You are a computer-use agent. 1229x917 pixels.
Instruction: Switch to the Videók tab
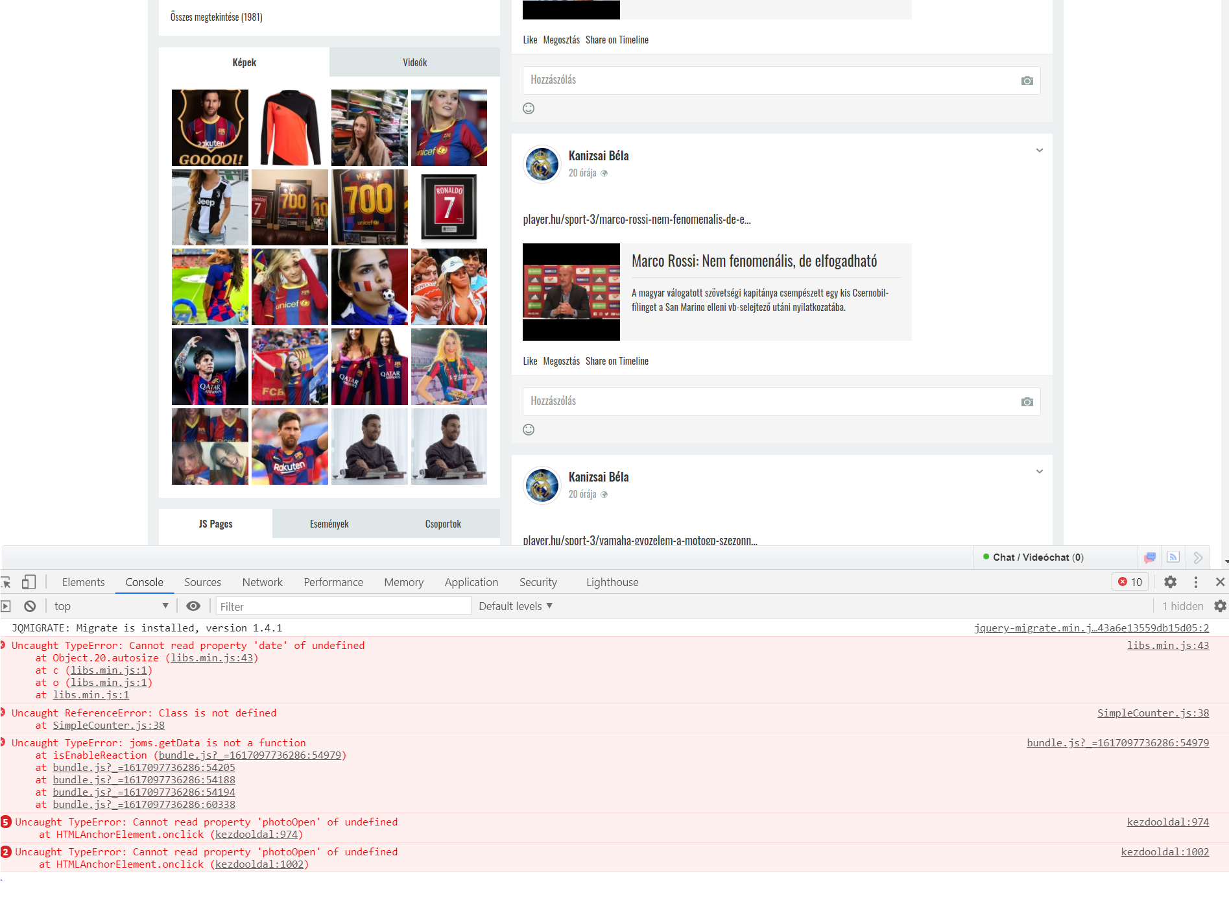pyautogui.click(x=415, y=62)
